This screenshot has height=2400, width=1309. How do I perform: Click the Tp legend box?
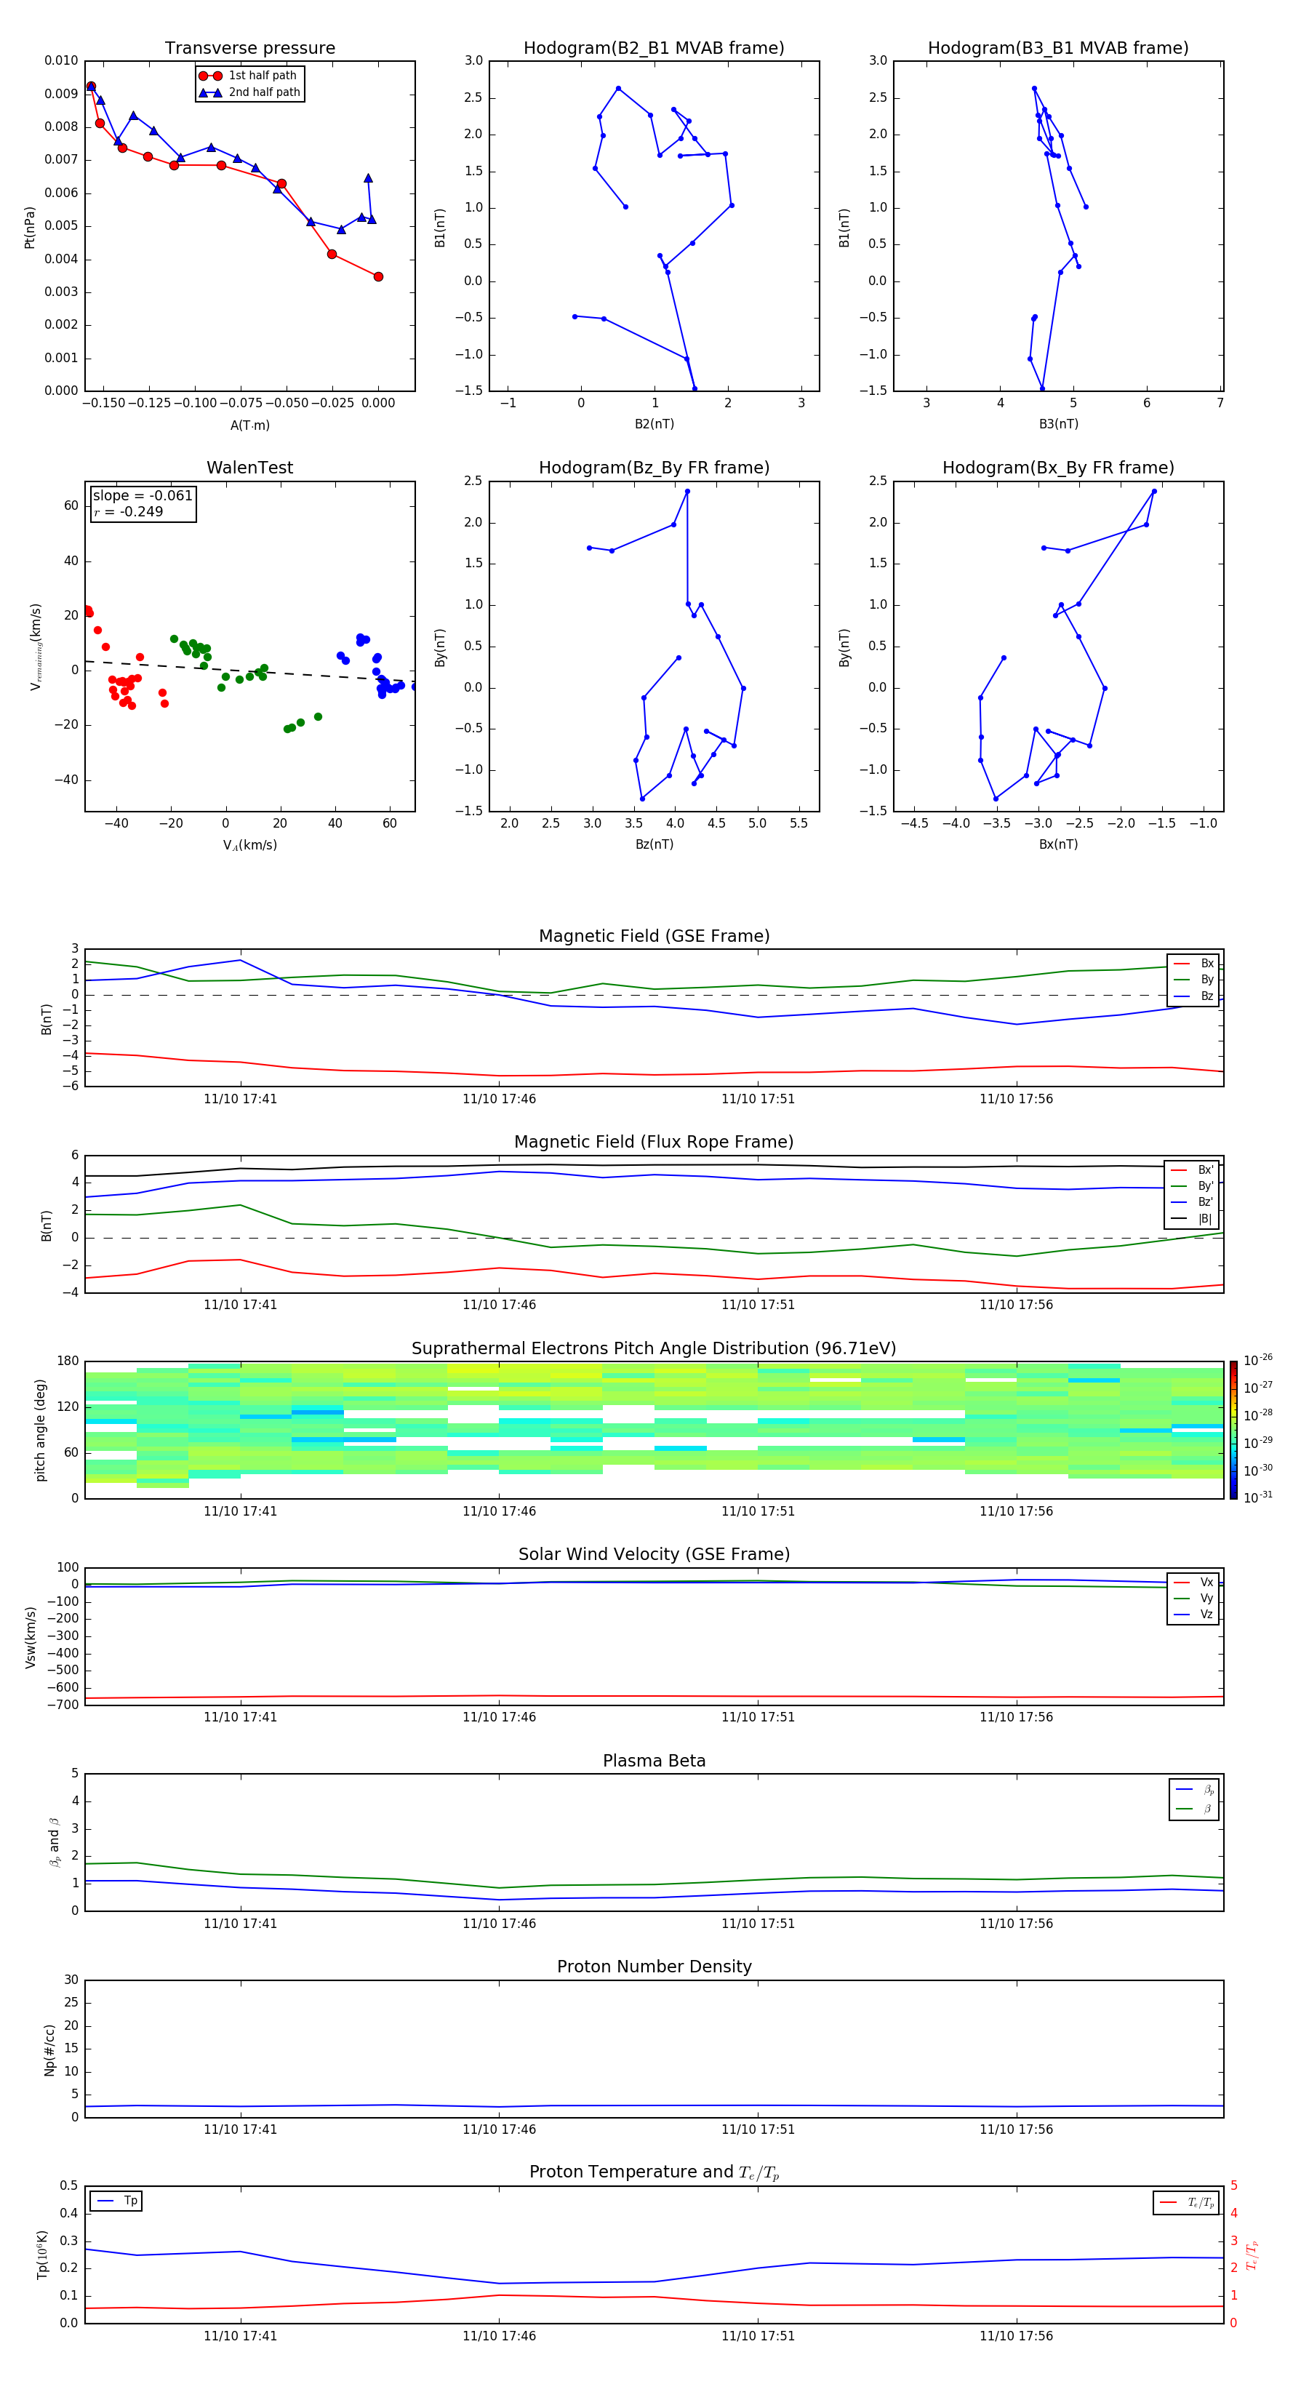click(116, 2201)
